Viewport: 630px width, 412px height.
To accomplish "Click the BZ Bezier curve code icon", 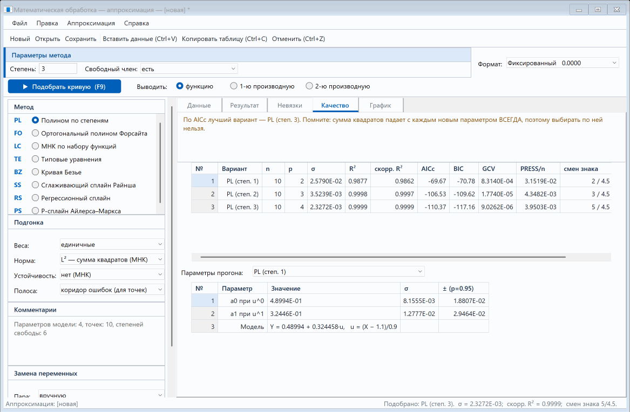I will [x=18, y=172].
